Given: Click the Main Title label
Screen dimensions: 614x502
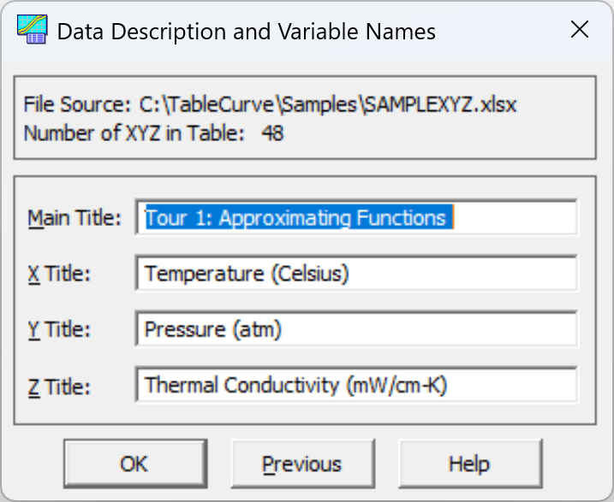Looking at the screenshot, I should click(x=75, y=218).
